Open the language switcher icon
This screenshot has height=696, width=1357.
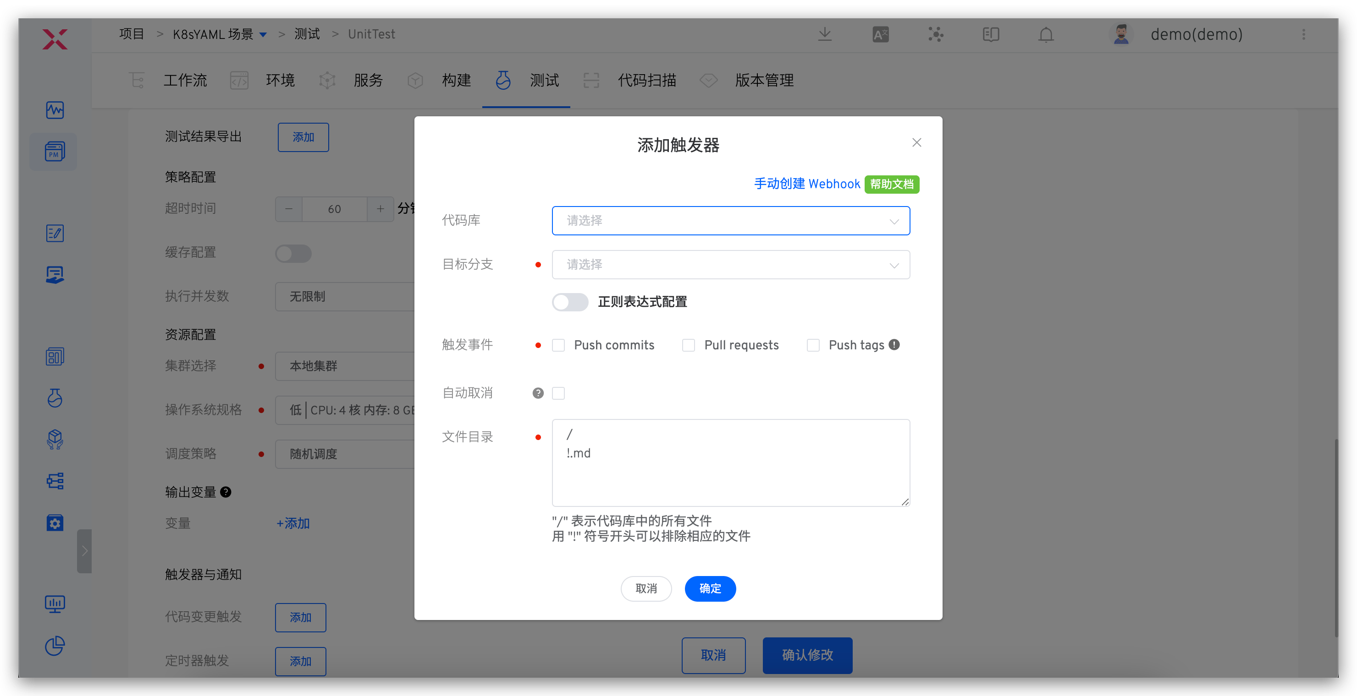pyautogui.click(x=880, y=34)
